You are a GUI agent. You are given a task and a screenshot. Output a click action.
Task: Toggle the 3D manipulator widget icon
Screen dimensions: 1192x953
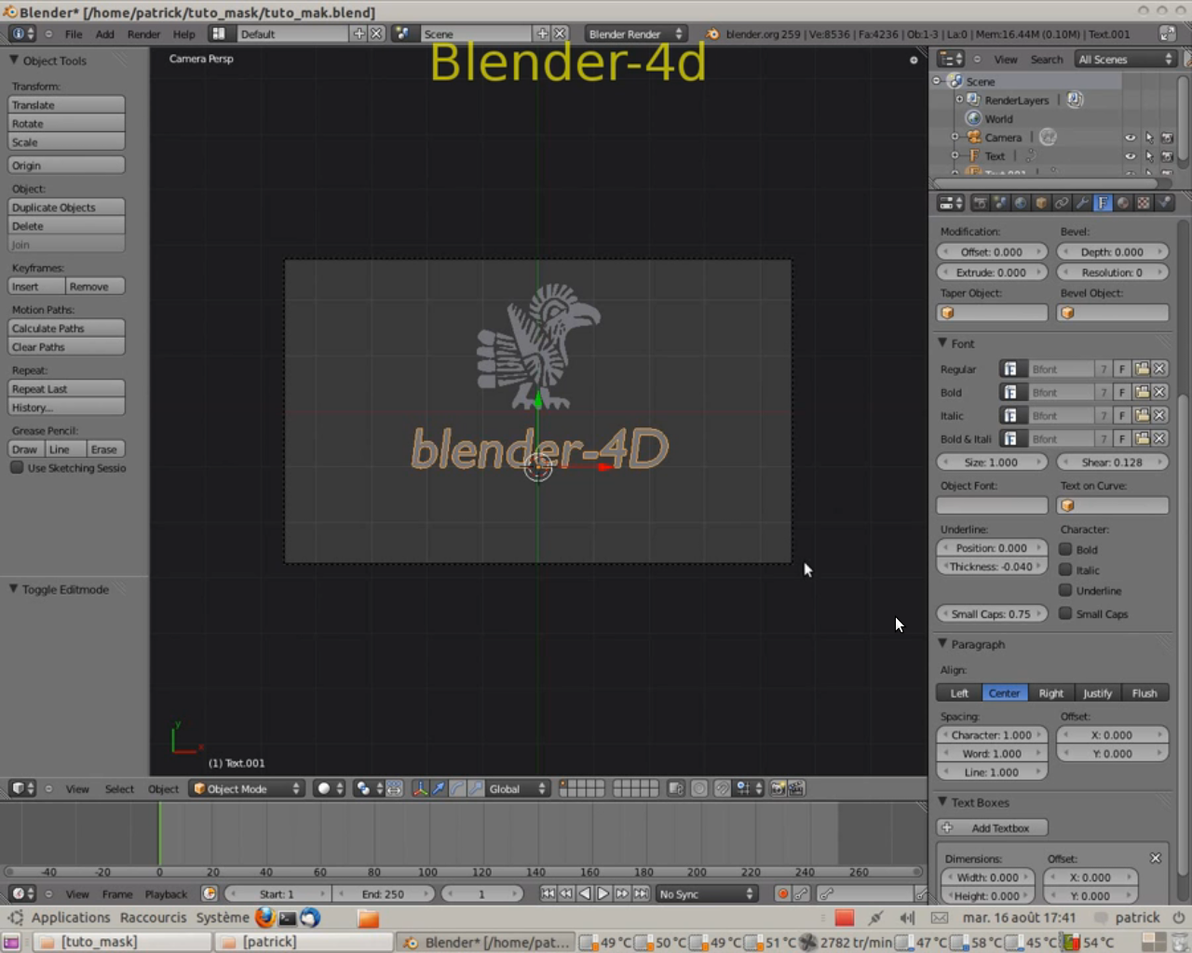click(x=420, y=788)
